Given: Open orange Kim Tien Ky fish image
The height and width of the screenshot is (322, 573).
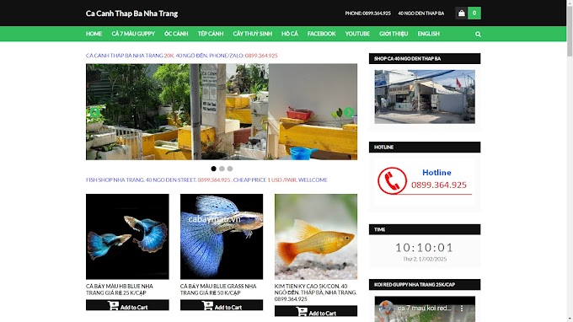Looking at the screenshot, I should (316, 237).
